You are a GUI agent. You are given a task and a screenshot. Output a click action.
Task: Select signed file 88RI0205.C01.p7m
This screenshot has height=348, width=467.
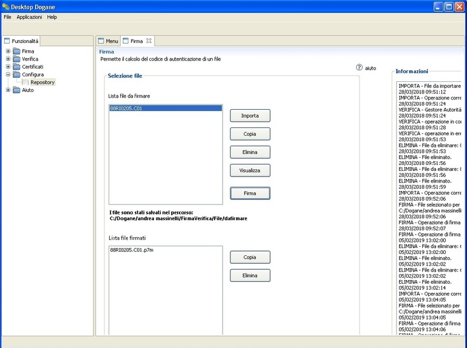(x=132, y=250)
